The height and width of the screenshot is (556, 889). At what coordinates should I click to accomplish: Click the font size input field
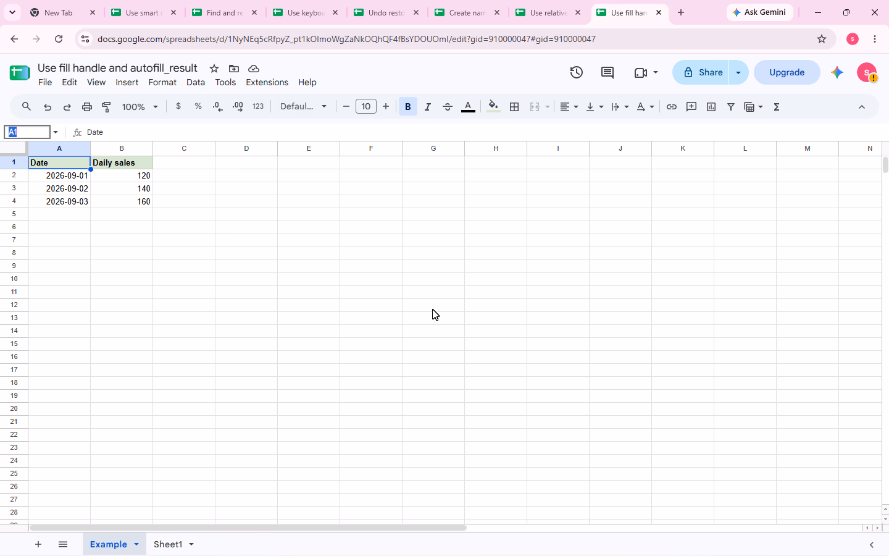tap(366, 107)
